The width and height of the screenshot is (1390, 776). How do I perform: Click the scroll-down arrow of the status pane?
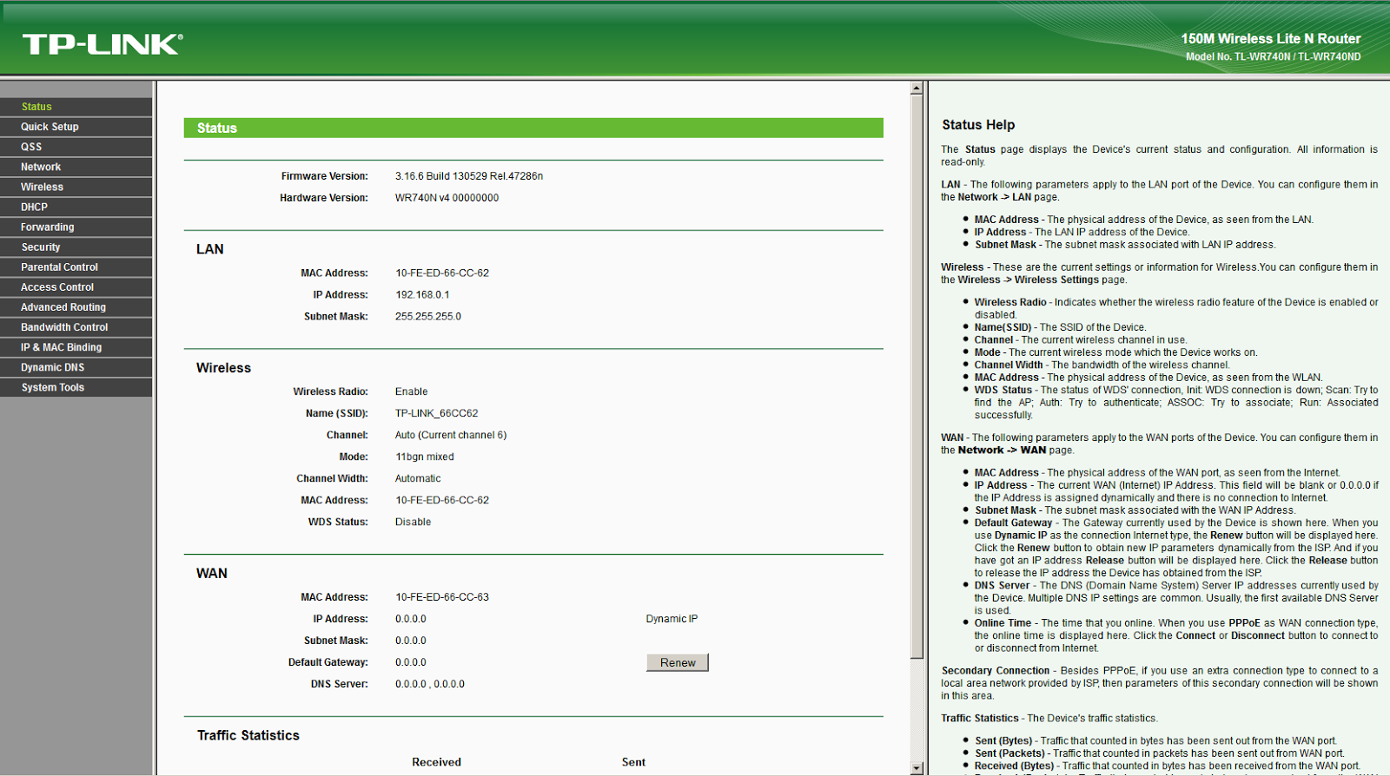tap(917, 768)
